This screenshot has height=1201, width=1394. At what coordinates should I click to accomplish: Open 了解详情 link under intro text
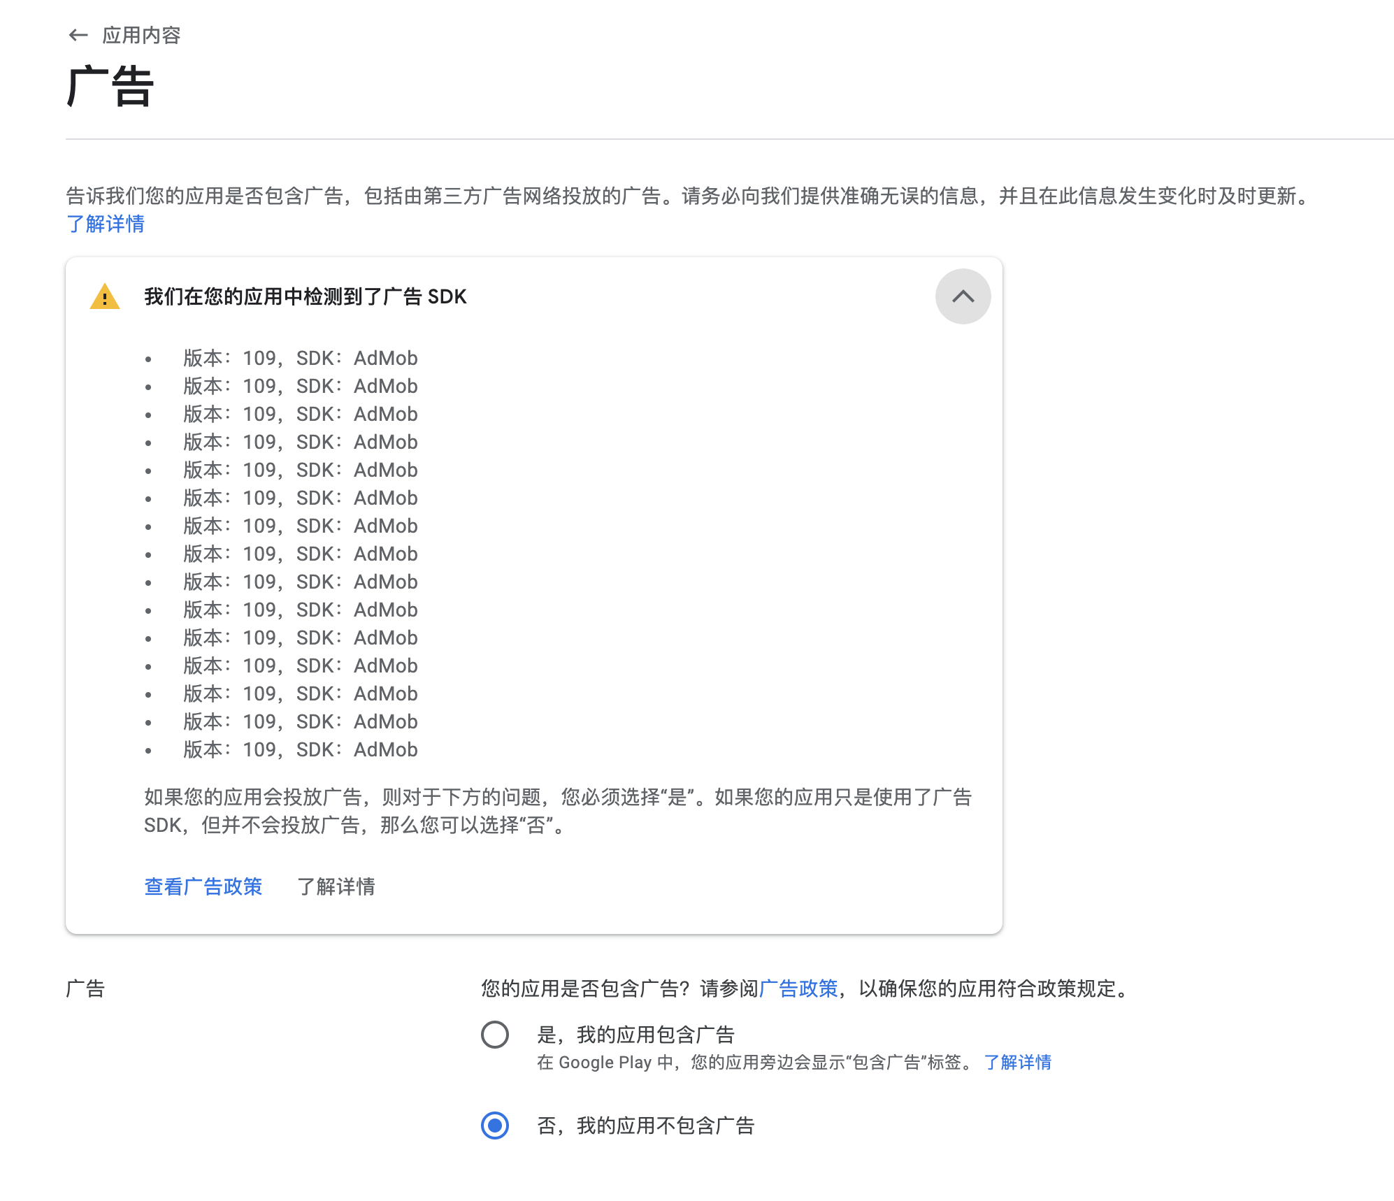106,224
